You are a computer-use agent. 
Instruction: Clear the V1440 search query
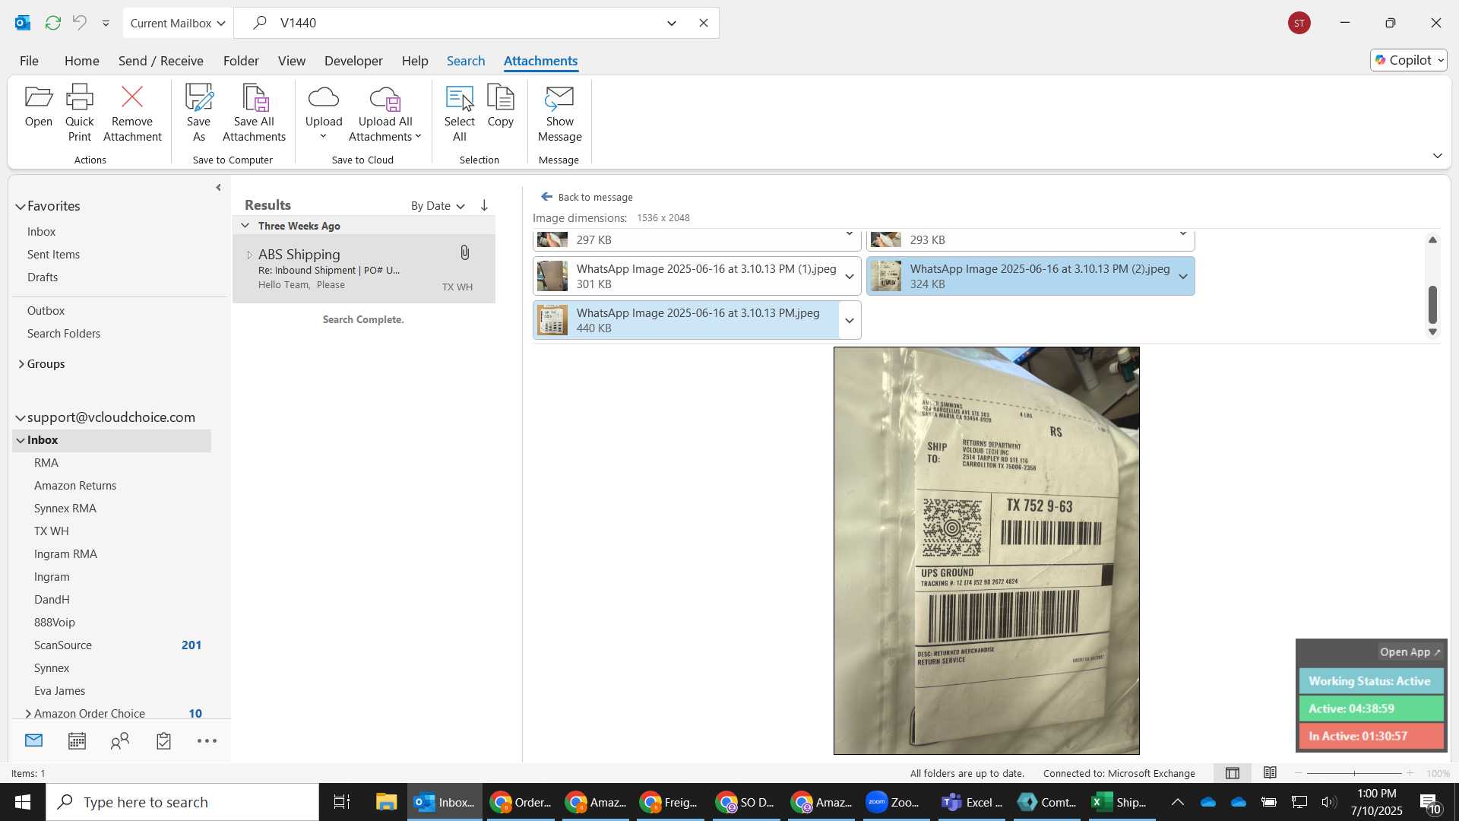pos(704,23)
